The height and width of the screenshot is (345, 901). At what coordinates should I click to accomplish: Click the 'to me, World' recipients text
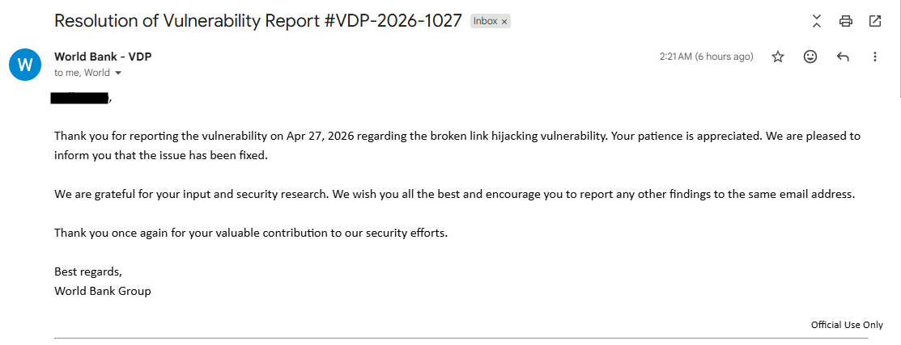pyautogui.click(x=83, y=73)
